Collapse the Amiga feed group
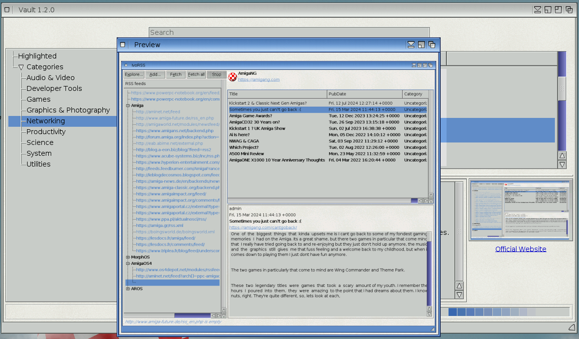 click(128, 106)
